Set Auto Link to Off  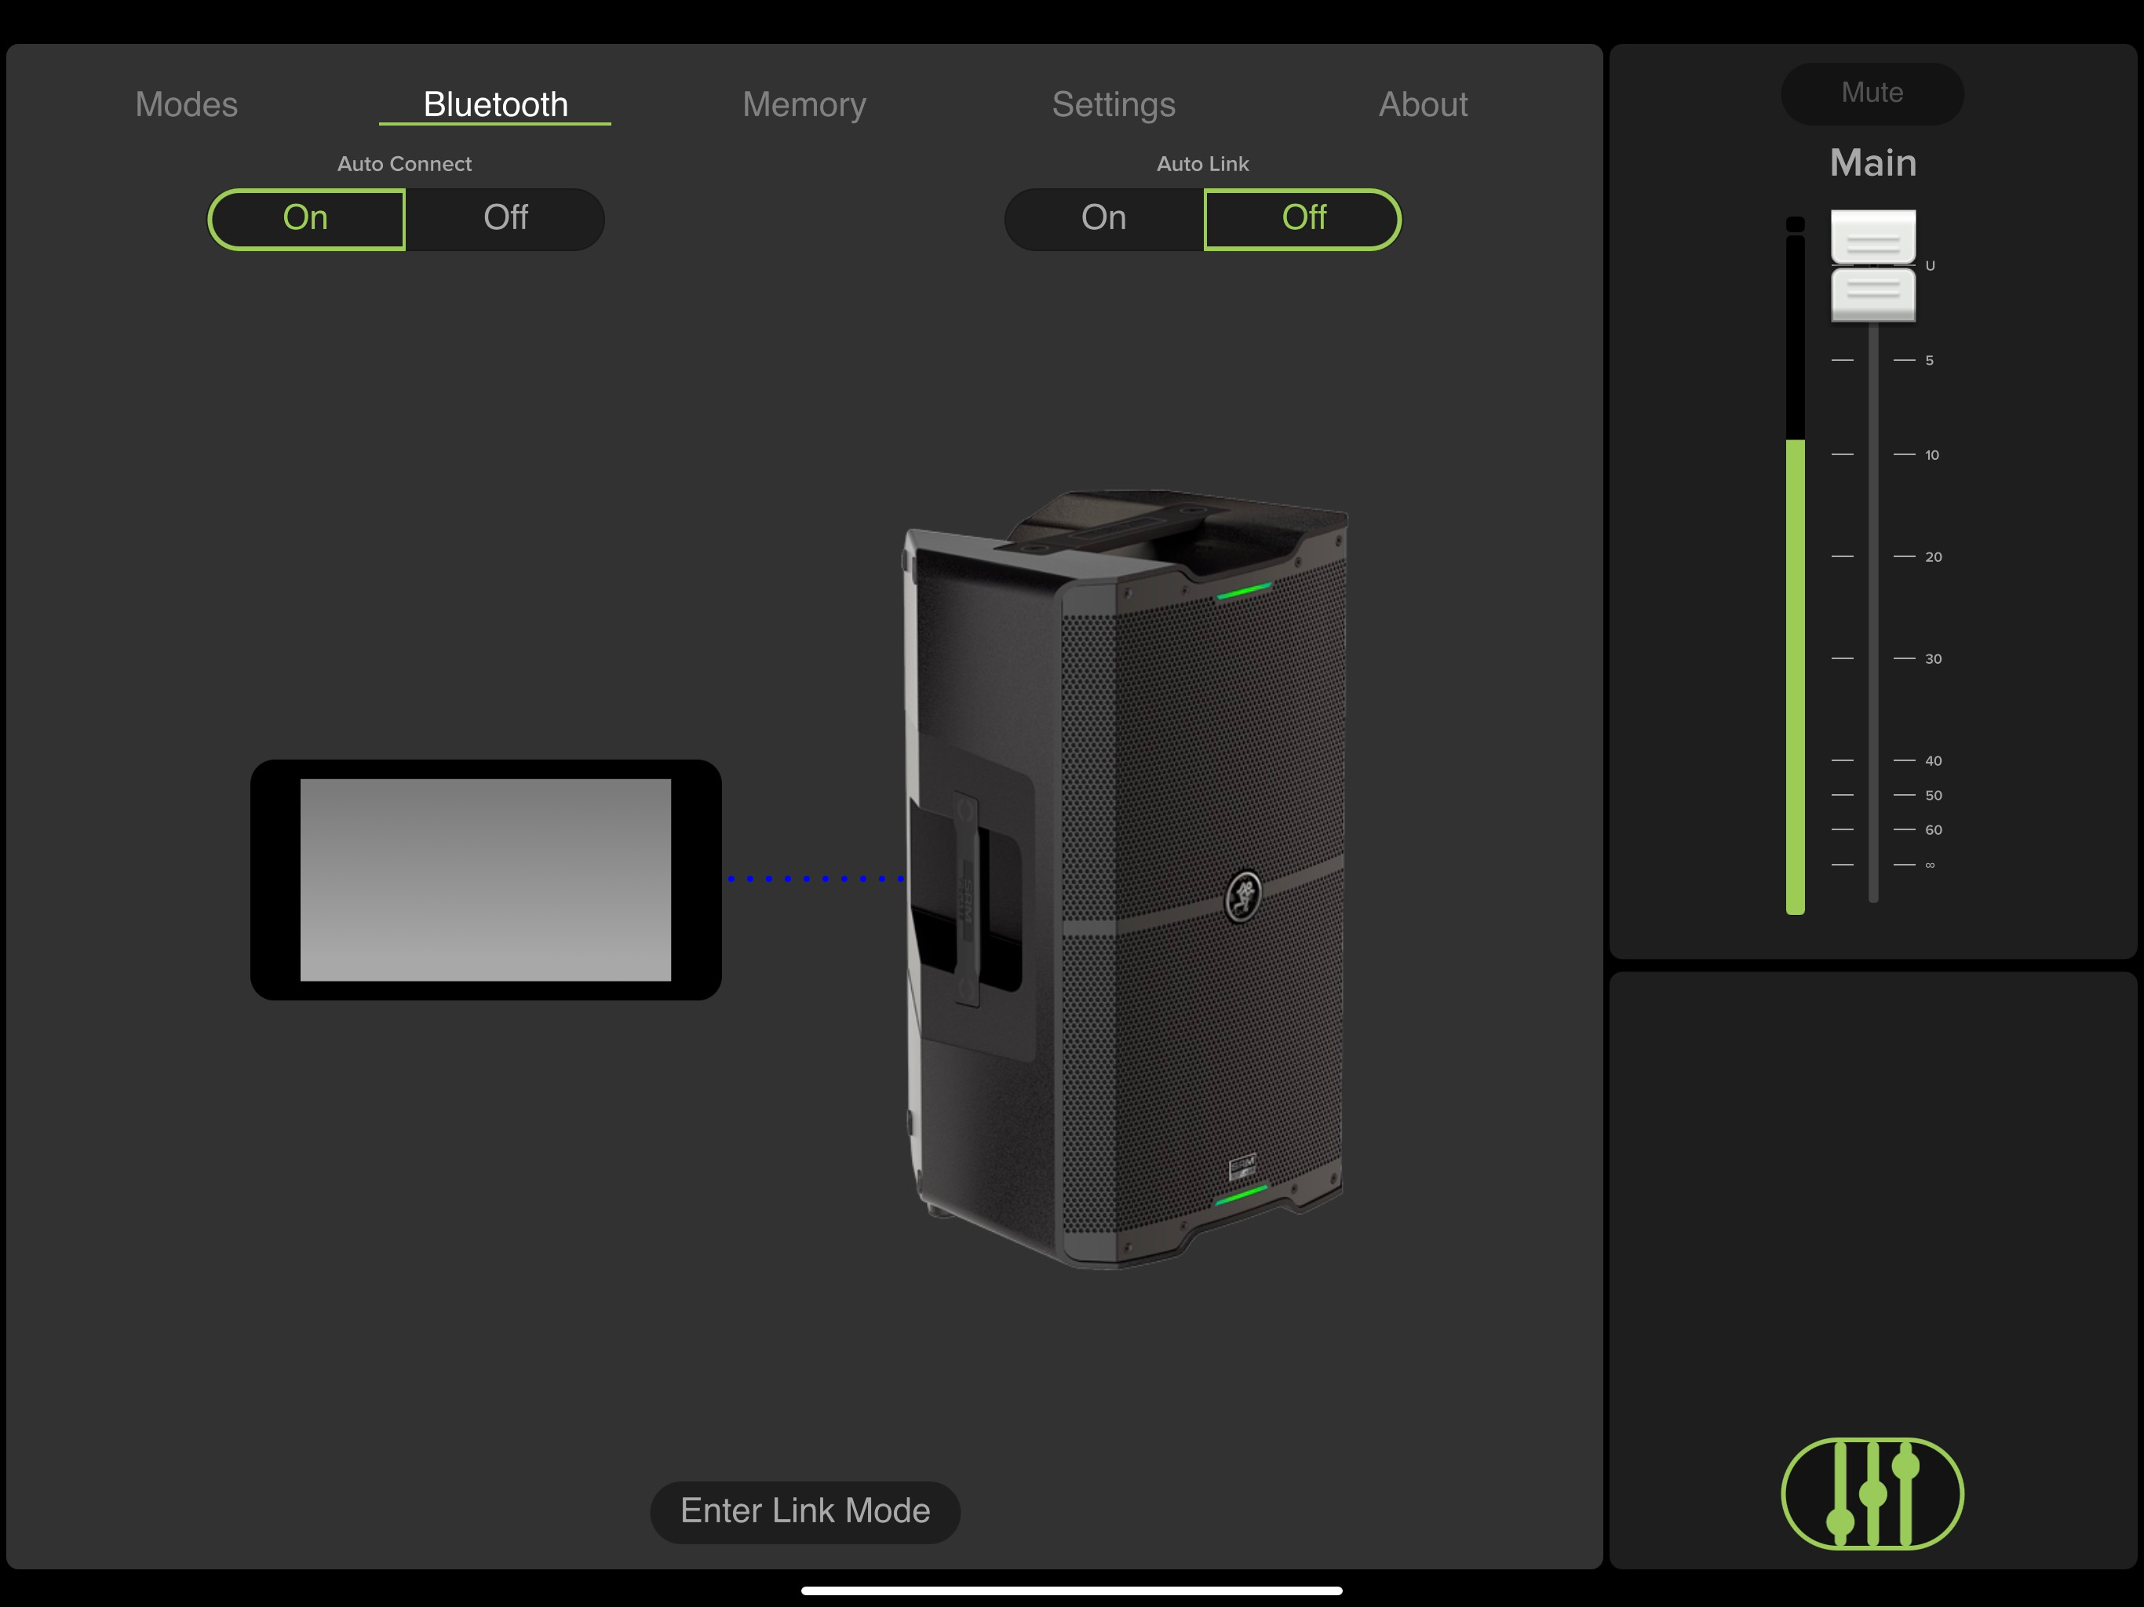click(1303, 219)
